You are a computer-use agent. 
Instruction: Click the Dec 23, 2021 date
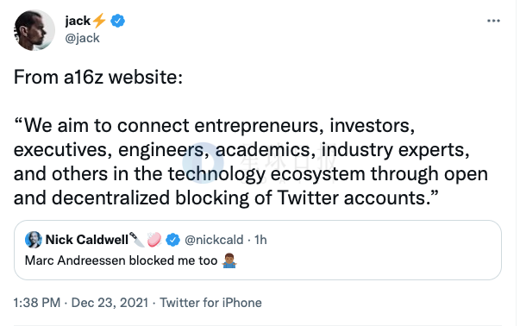110,303
